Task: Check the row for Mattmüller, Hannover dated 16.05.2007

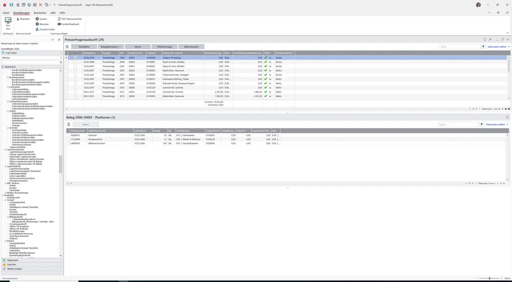Action: click(76, 70)
